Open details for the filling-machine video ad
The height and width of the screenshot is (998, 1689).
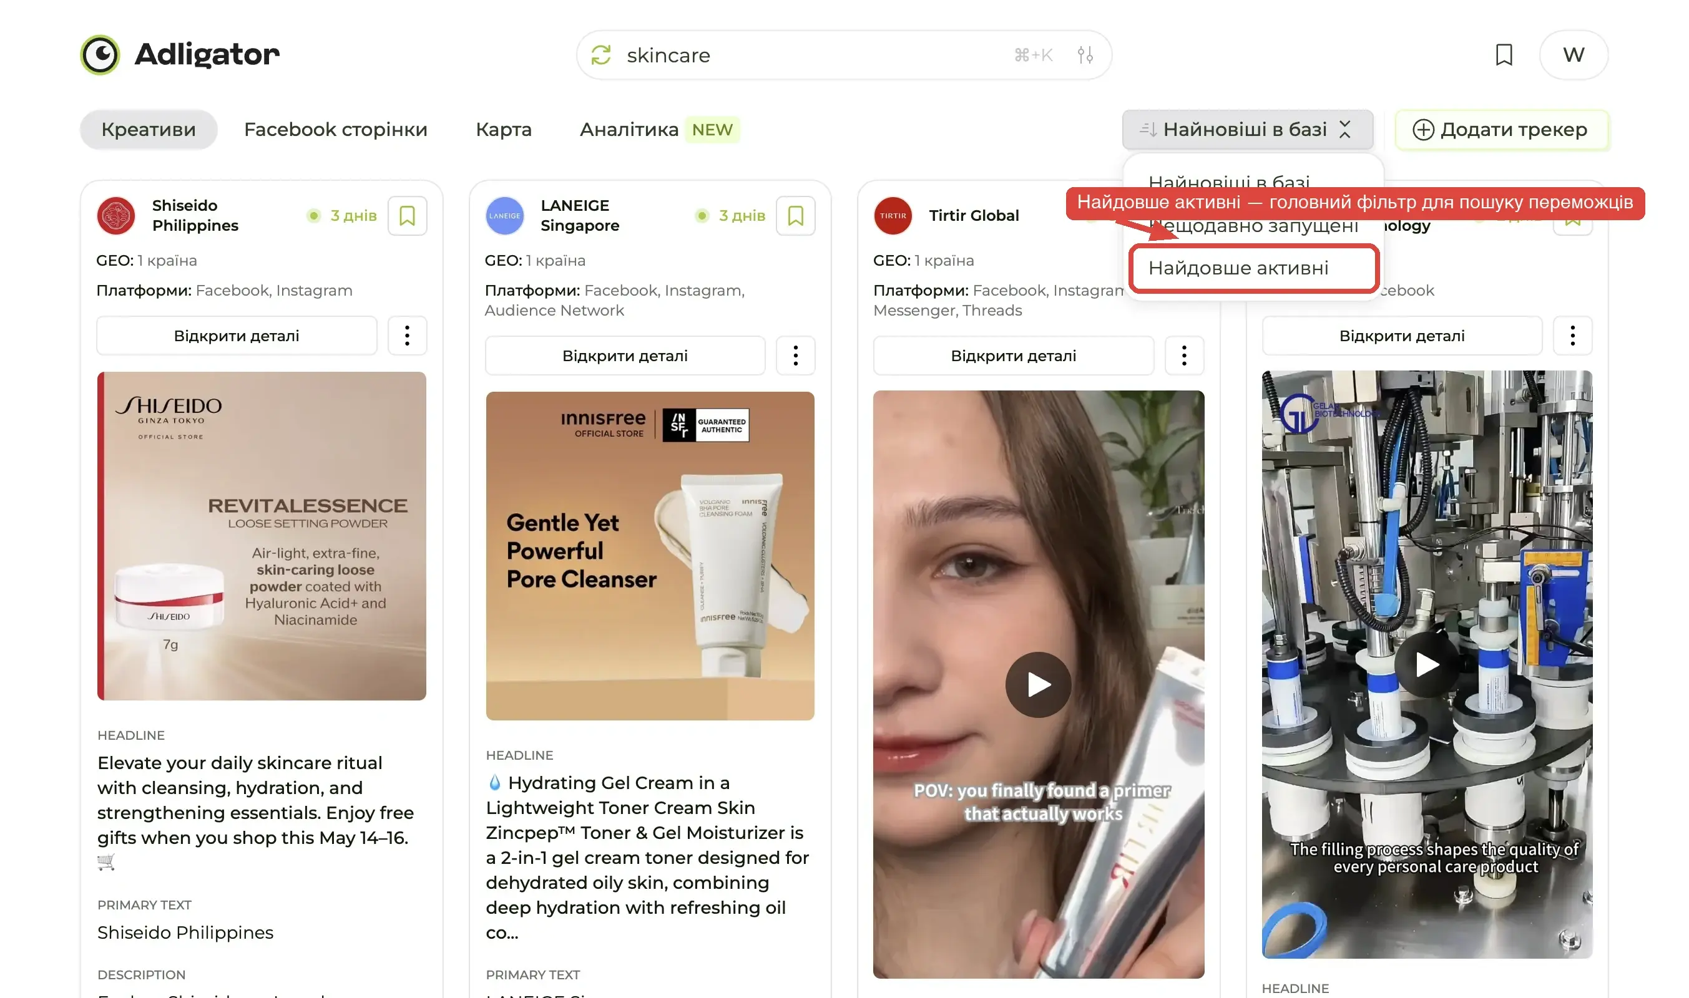[x=1402, y=336]
